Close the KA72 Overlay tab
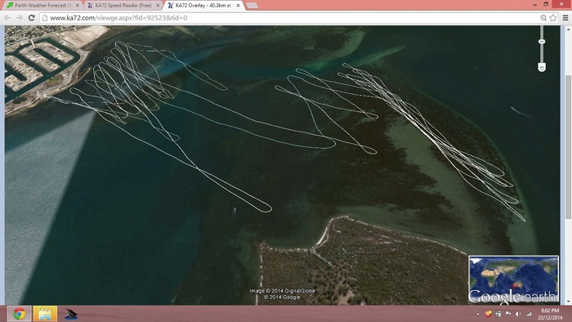The width and height of the screenshot is (572, 322). point(239,6)
